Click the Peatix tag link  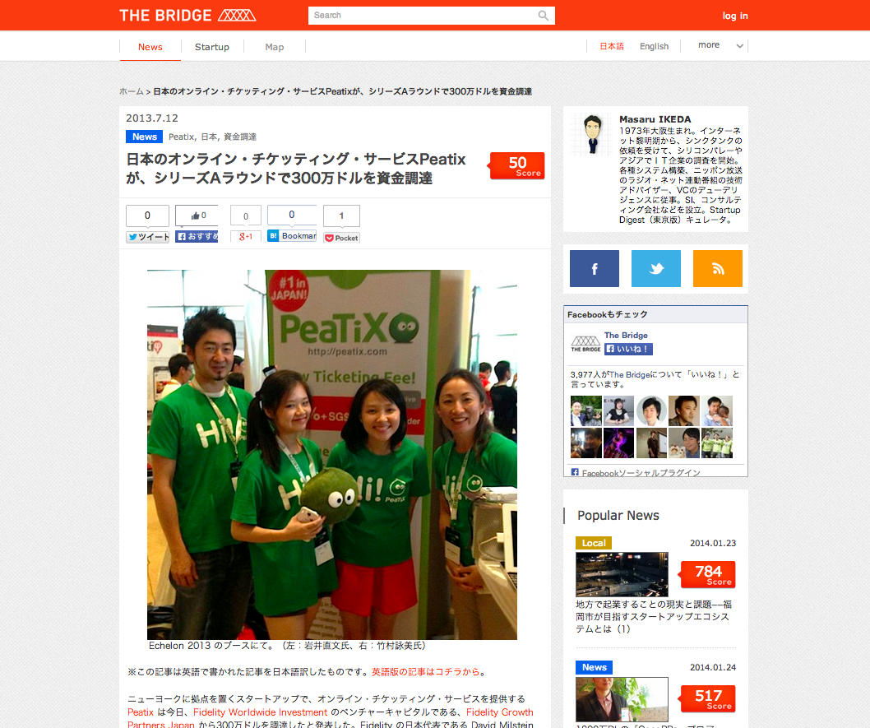tap(182, 137)
